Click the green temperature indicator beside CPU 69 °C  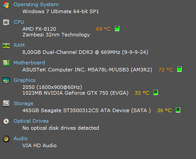click(117, 28)
